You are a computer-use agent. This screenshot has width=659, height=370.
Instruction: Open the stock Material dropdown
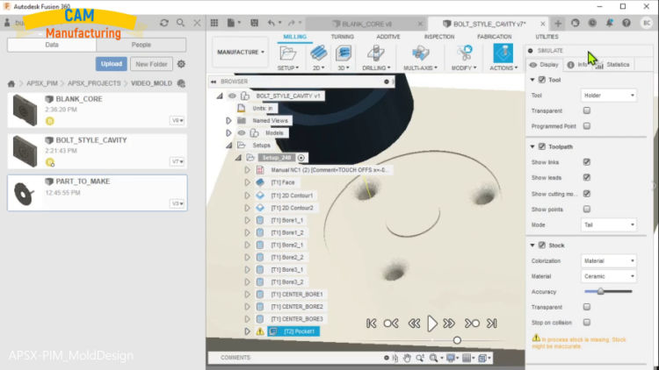point(609,276)
